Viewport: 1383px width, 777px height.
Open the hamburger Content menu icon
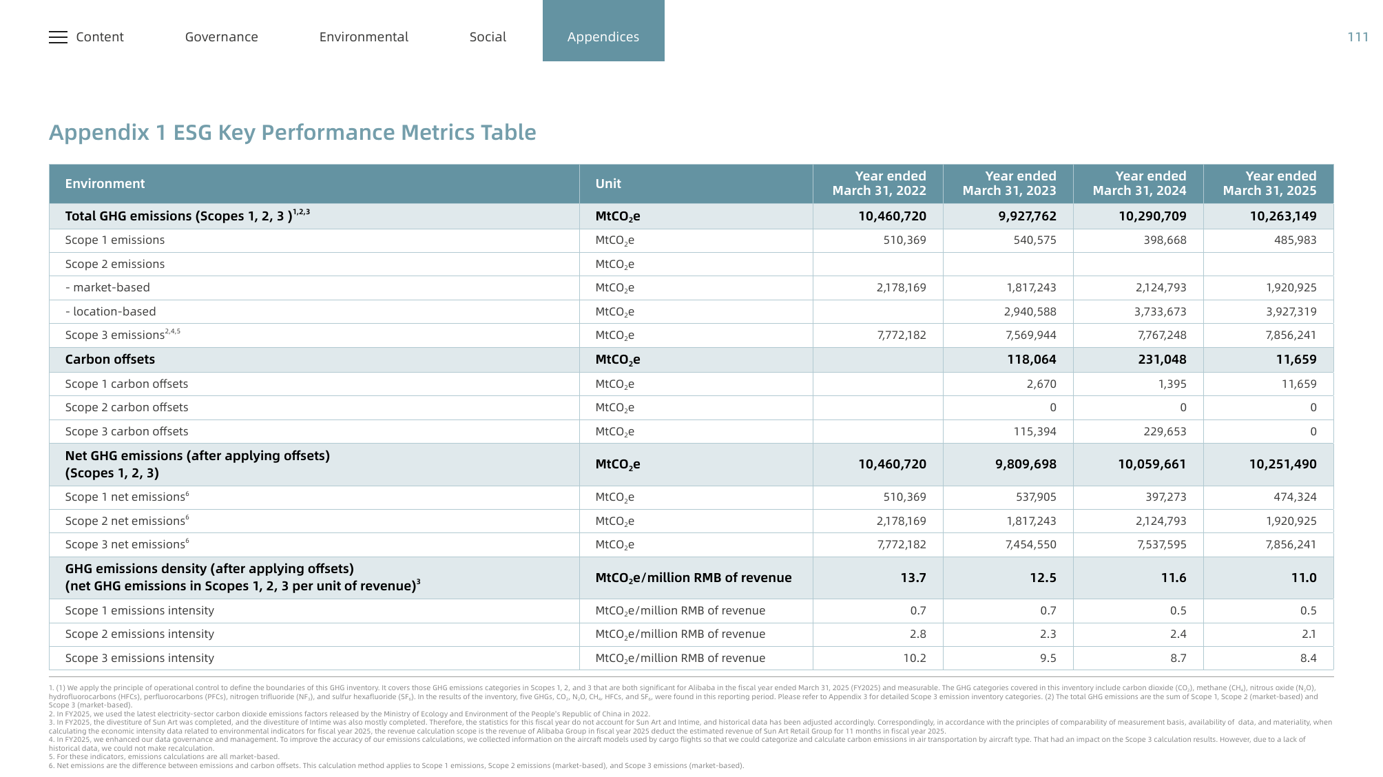click(x=58, y=37)
